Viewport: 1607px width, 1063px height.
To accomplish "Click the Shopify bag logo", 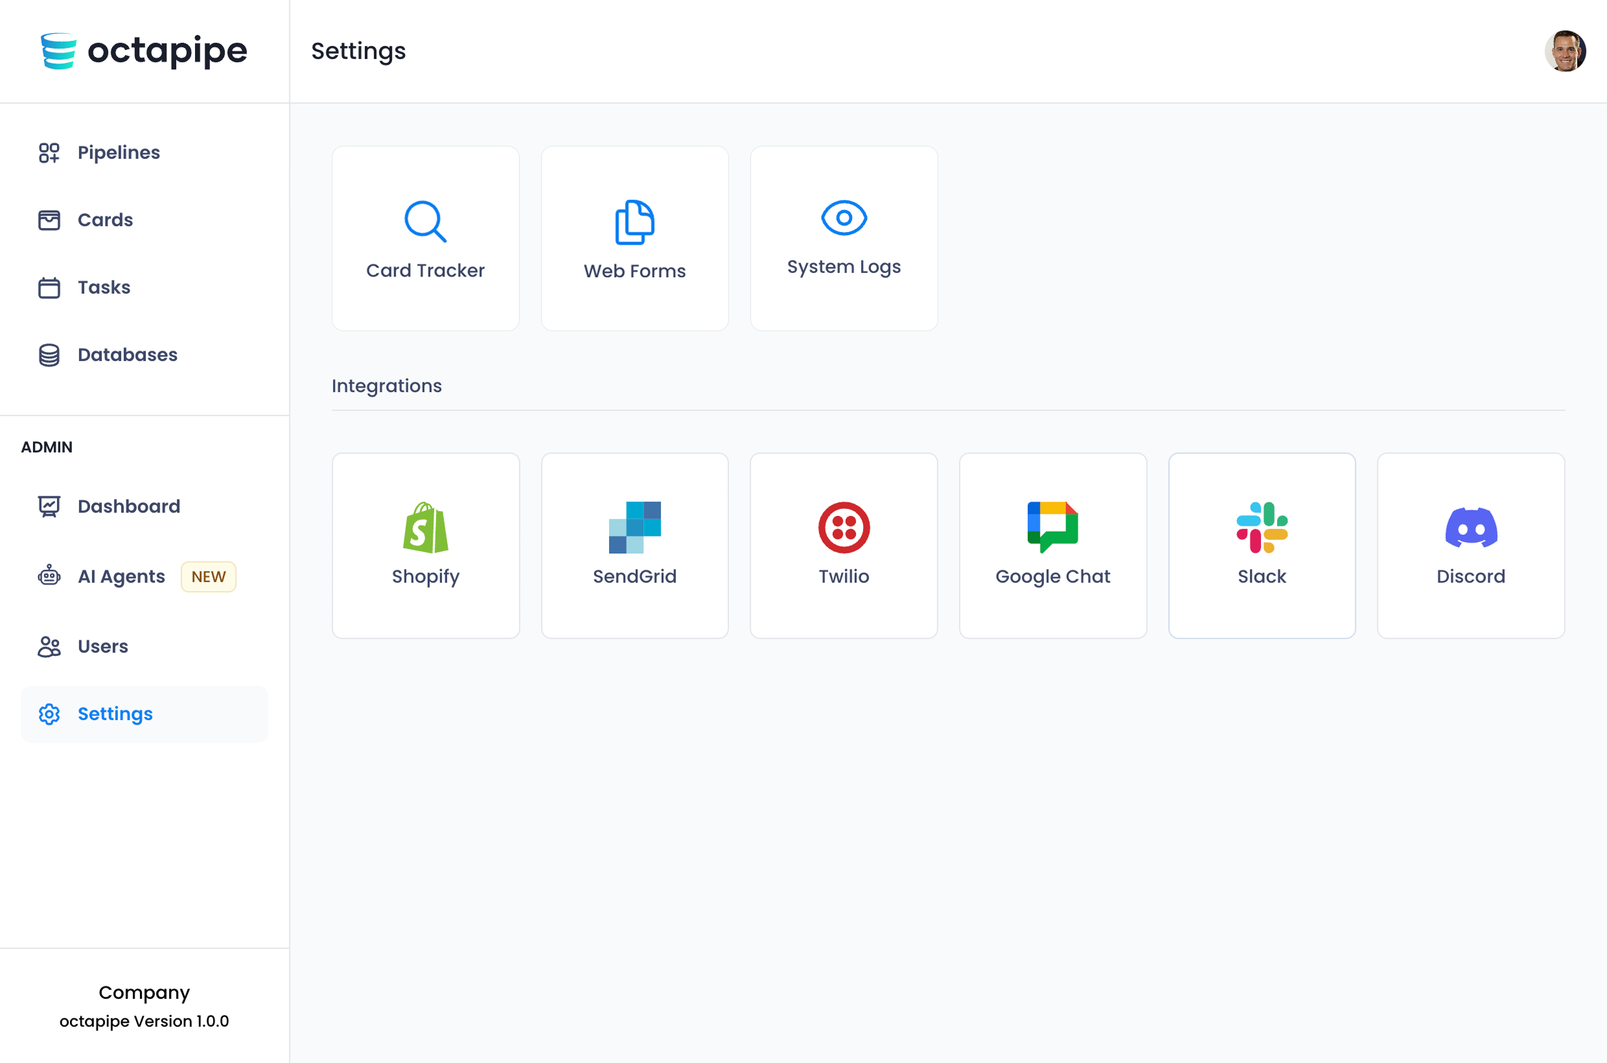I will pos(426,528).
